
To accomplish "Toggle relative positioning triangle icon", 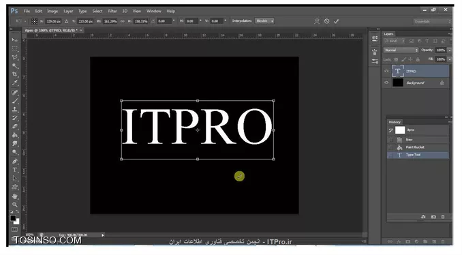I will [67, 21].
